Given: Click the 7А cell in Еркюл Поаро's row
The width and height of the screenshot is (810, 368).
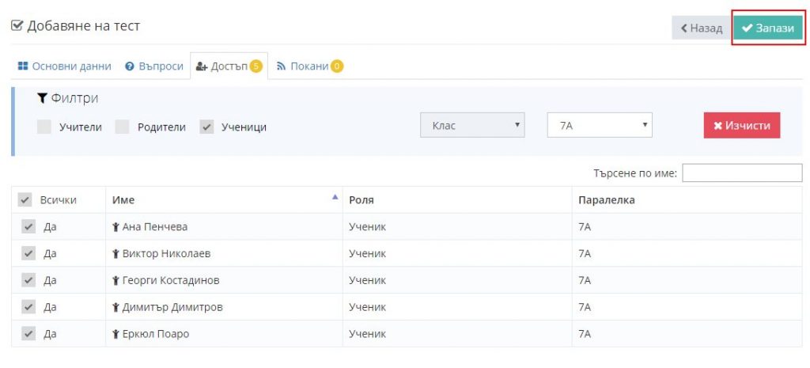Looking at the screenshot, I should [687, 335].
